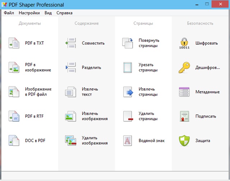230x181 pixels.
Task: Click the Извлечь текст label
Action: (x=90, y=92)
